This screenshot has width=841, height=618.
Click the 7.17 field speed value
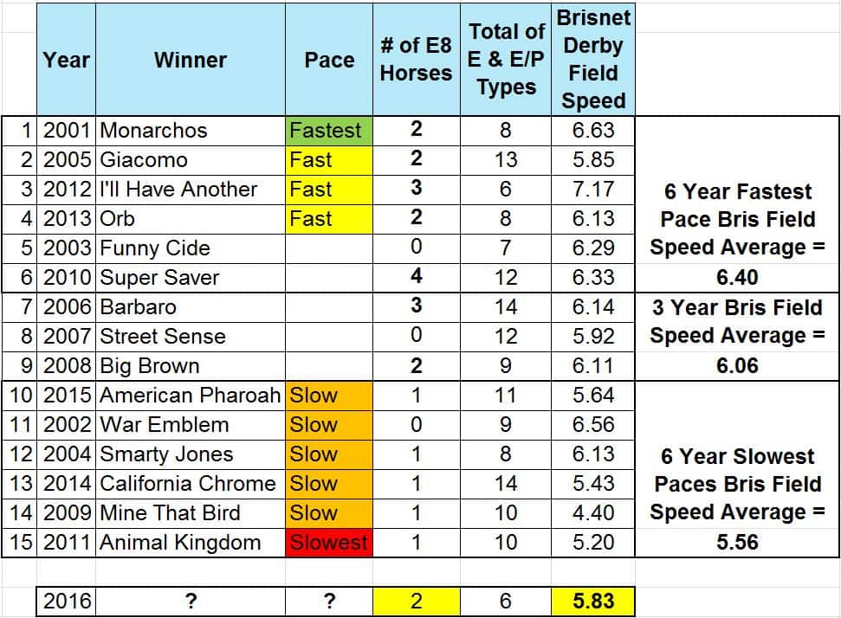[593, 190]
